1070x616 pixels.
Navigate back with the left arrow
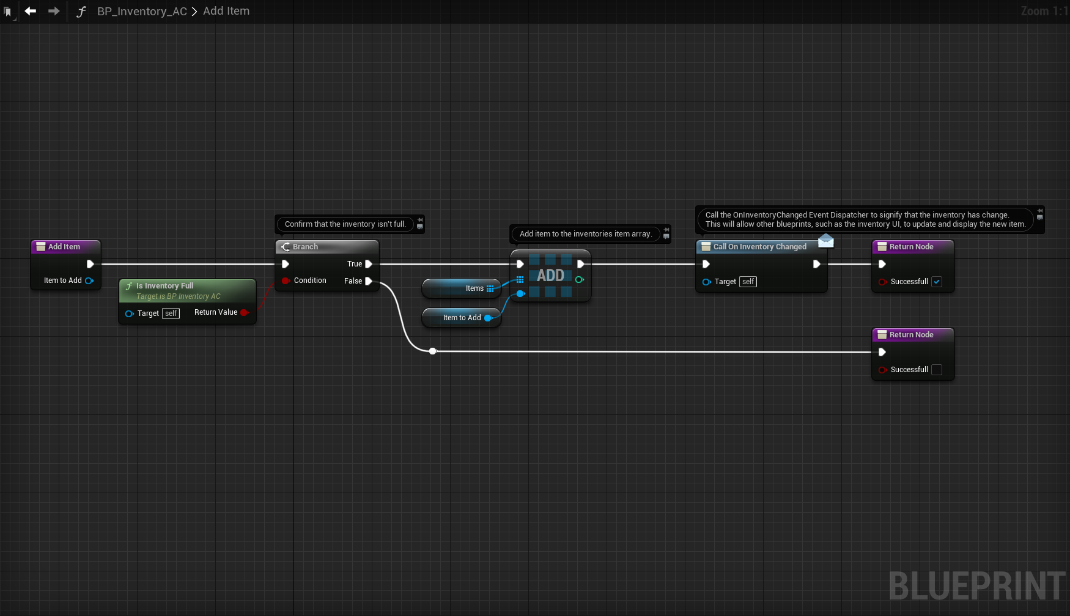[x=31, y=11]
